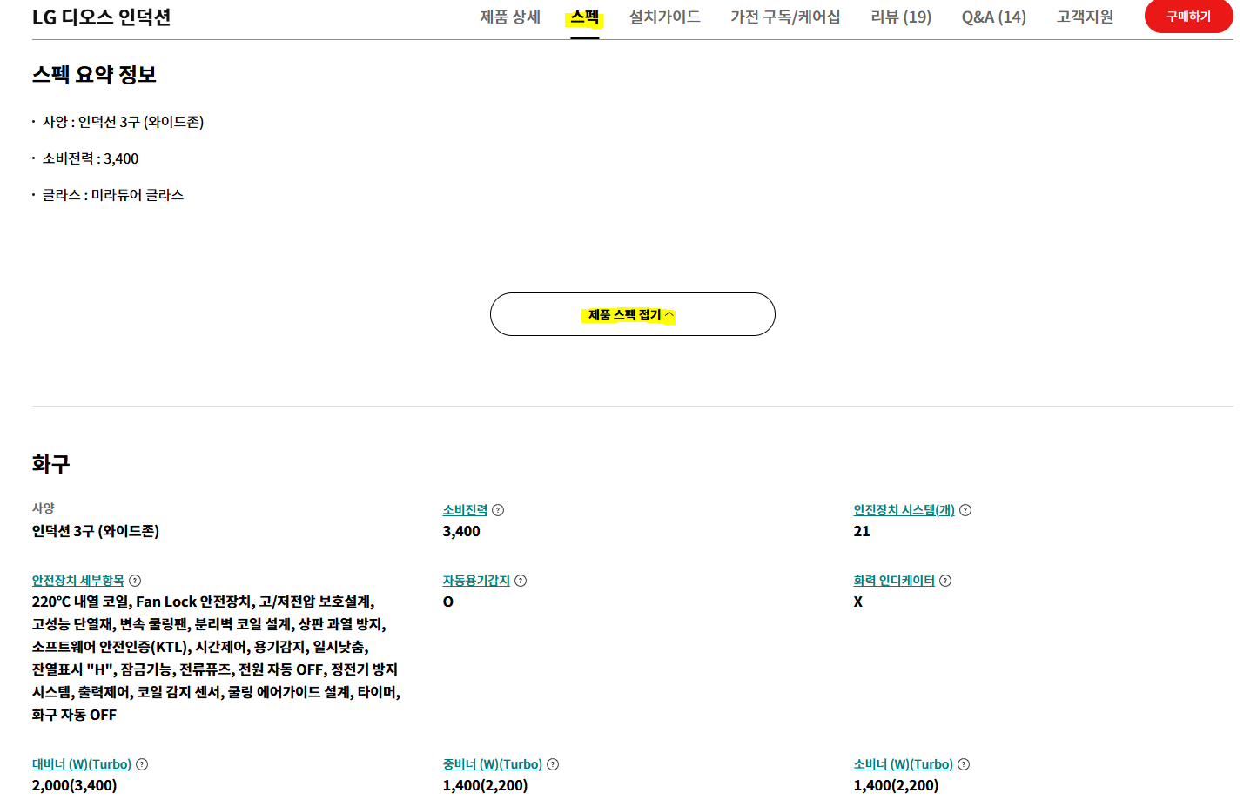Viewport: 1257px width, 800px height.
Task: Open the 대버너 (W)(Turbo) term link
Action: pos(82,764)
